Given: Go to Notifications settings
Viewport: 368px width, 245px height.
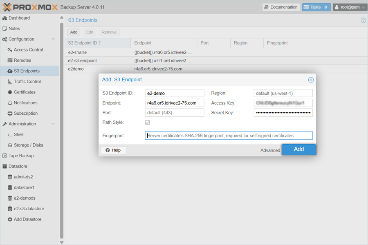Looking at the screenshot, I should (x=25, y=103).
